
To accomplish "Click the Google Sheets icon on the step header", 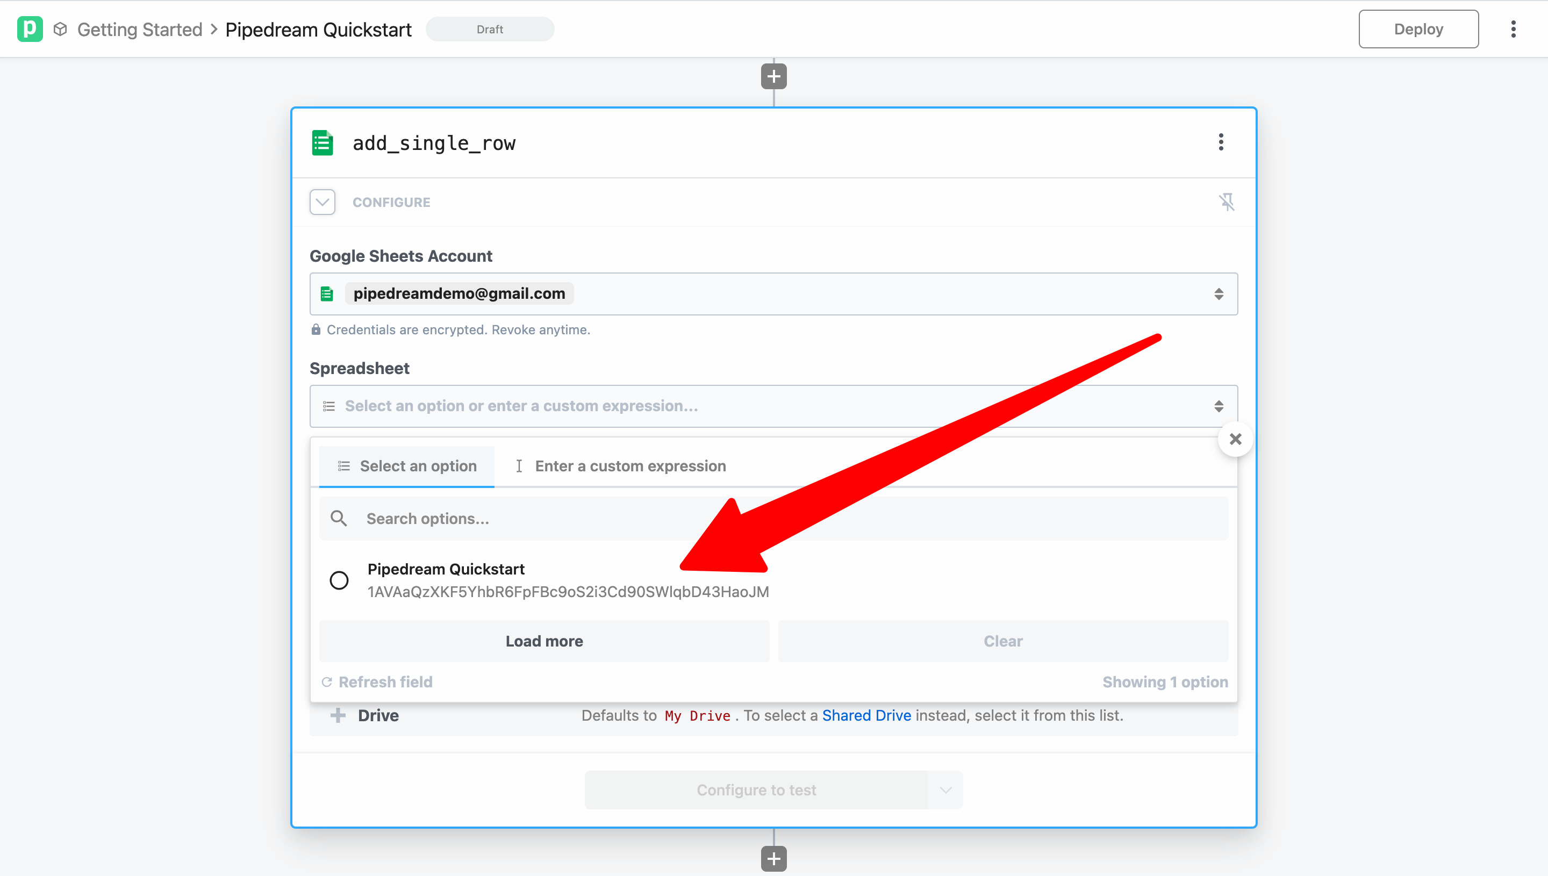I will 322,142.
